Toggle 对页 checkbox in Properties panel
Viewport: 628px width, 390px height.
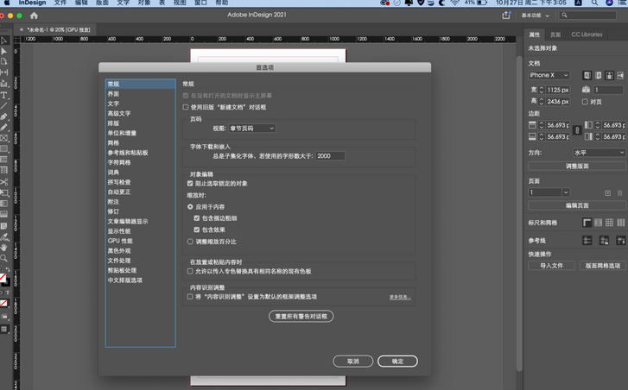[x=585, y=102]
